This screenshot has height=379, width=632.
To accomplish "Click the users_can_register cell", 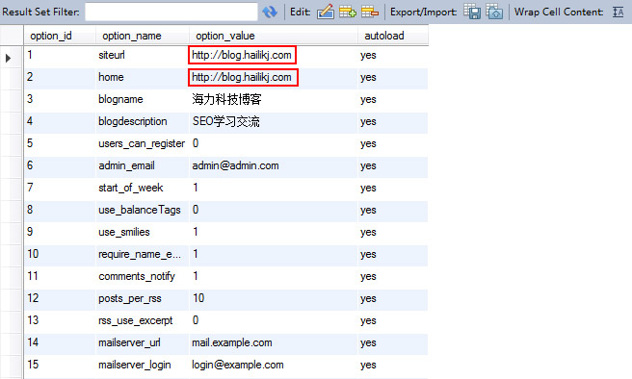I will pos(142,143).
